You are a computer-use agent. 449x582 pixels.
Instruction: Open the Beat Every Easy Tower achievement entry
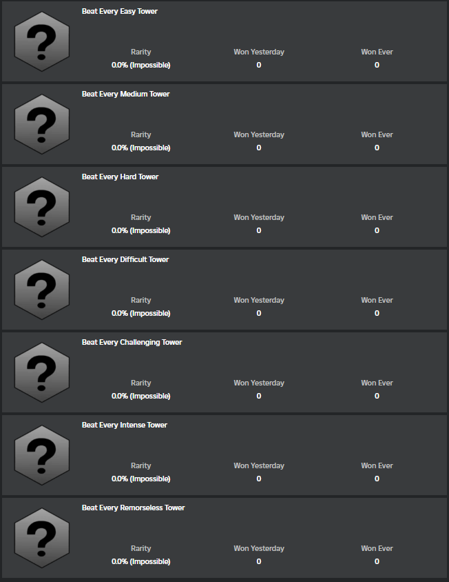click(x=224, y=40)
